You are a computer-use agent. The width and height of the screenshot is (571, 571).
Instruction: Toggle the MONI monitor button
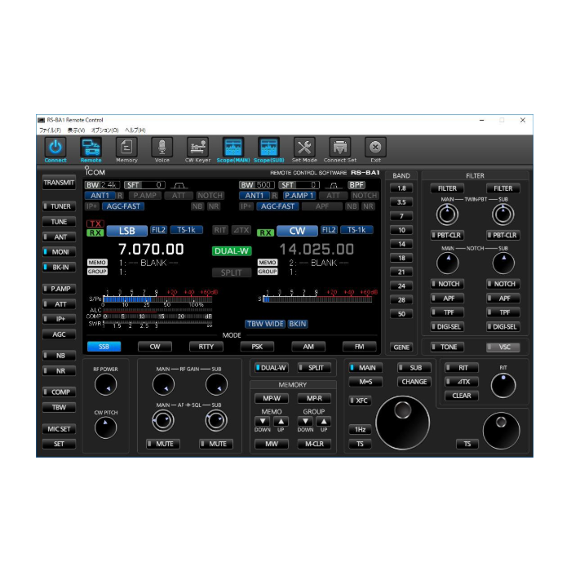click(x=59, y=252)
